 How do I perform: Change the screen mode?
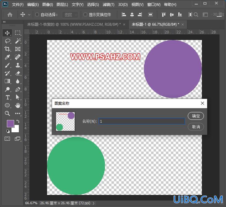[x=18, y=139]
